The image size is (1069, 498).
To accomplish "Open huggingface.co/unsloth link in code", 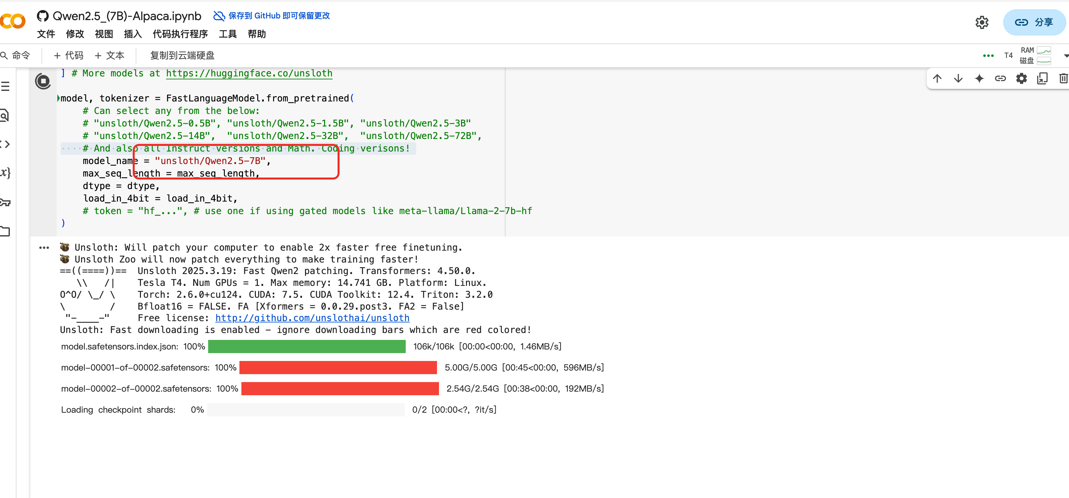I will 249,73.
